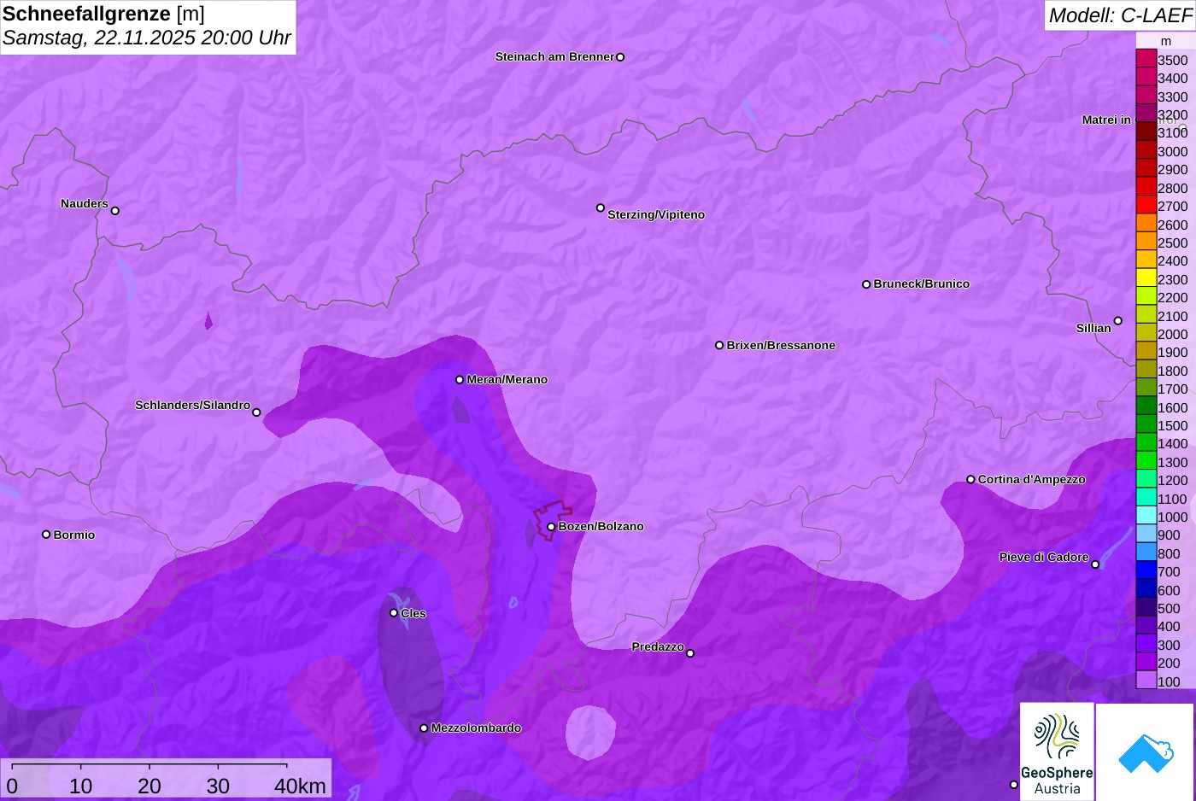This screenshot has width=1196, height=801.
Task: Click the Cortina d'Ampezzo marker dot
Action: pyautogui.click(x=970, y=479)
